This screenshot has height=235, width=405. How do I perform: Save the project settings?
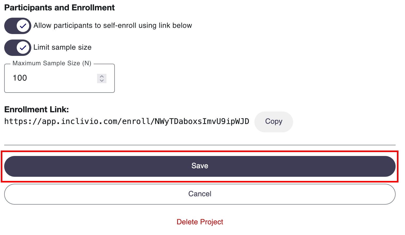click(x=200, y=166)
